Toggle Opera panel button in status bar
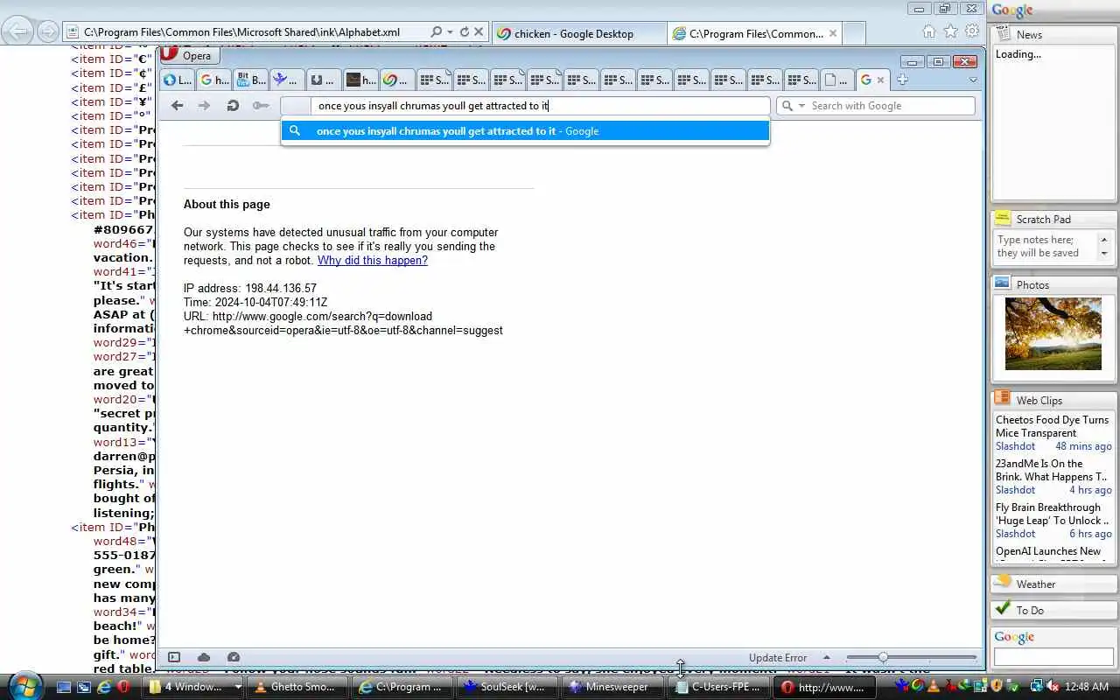This screenshot has width=1120, height=700. click(x=174, y=657)
